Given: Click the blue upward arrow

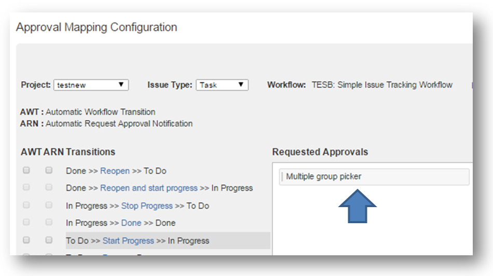Looking at the screenshot, I should pyautogui.click(x=358, y=206).
